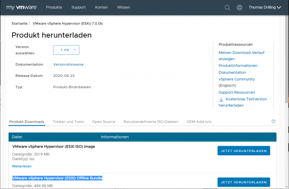
Task: Open the Dokumentation link in Produktressourcen
Action: (x=232, y=73)
